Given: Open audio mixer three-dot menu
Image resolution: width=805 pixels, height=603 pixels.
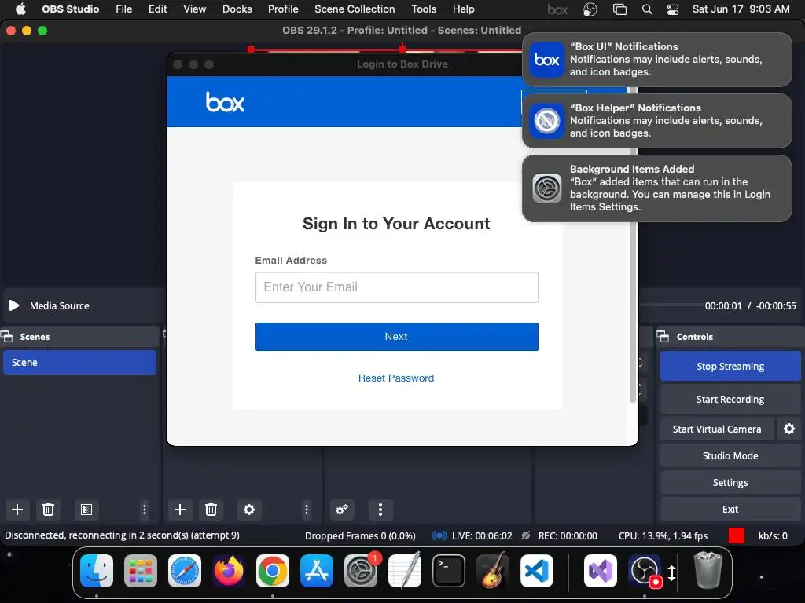Looking at the screenshot, I should pyautogui.click(x=380, y=509).
